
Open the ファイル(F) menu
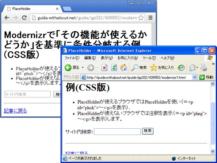click(72, 58)
